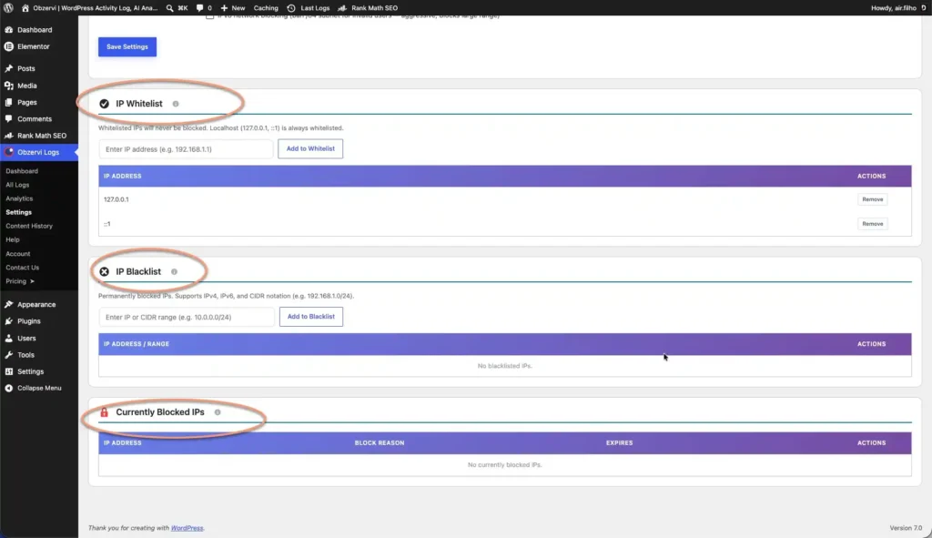This screenshot has height=538, width=932.
Task: Open Obzervi Dashboard submenu item
Action: pyautogui.click(x=22, y=171)
